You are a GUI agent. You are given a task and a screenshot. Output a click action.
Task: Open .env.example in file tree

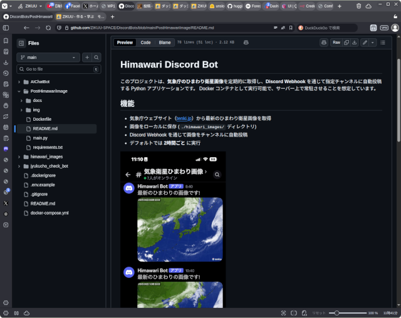(43, 185)
